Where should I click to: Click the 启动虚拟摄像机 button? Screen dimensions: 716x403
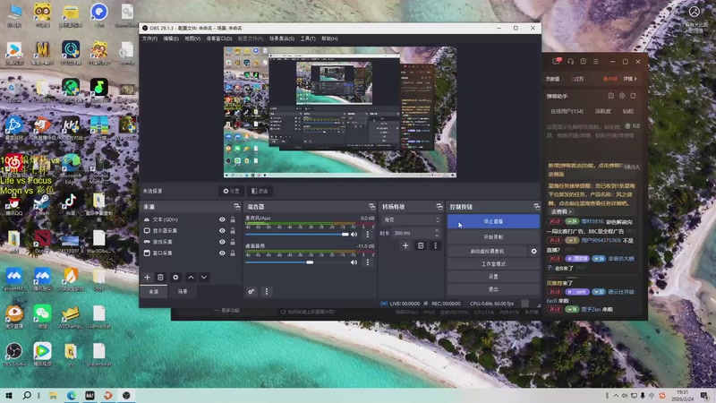(x=487, y=252)
